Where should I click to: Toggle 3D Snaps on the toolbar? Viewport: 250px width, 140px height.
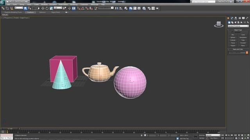coord(79,8)
